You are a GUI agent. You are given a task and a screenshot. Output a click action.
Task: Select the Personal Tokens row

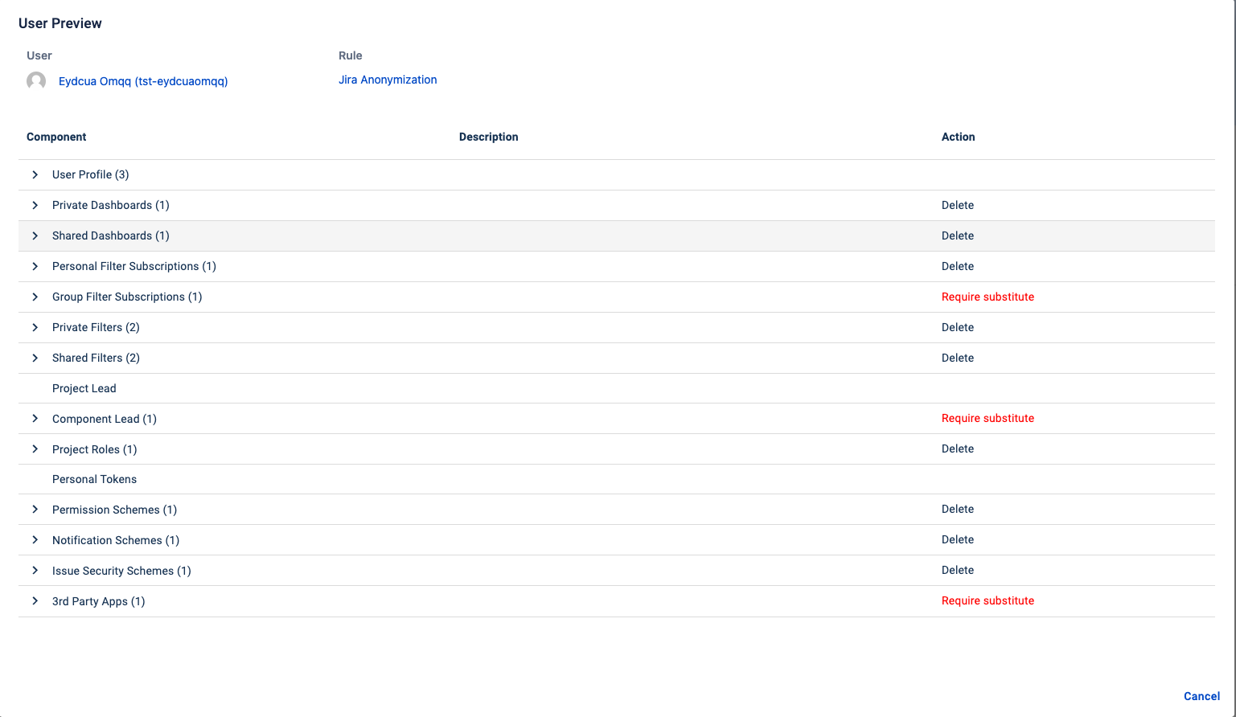tap(94, 479)
